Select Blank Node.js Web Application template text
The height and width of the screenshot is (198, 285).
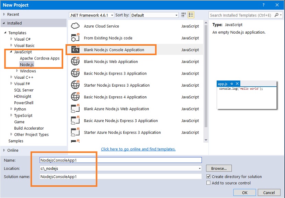[111, 62]
